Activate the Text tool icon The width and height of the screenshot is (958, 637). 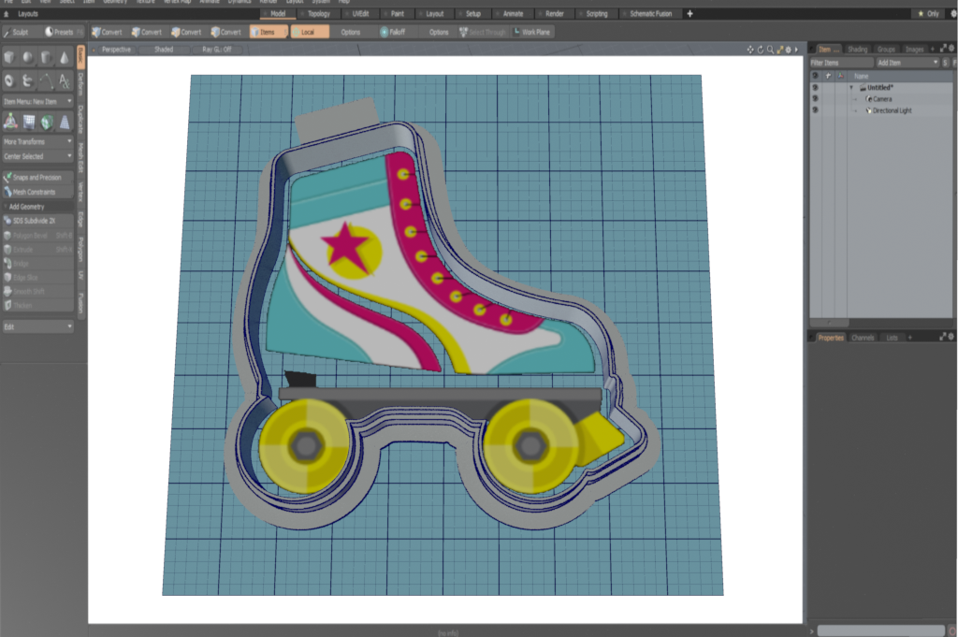coord(64,80)
